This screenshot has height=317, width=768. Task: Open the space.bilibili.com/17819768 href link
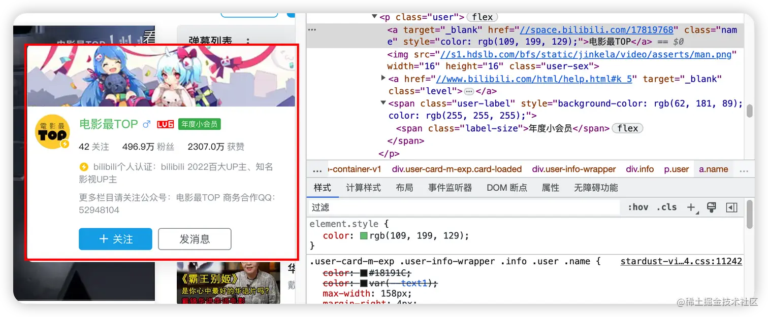[596, 30]
